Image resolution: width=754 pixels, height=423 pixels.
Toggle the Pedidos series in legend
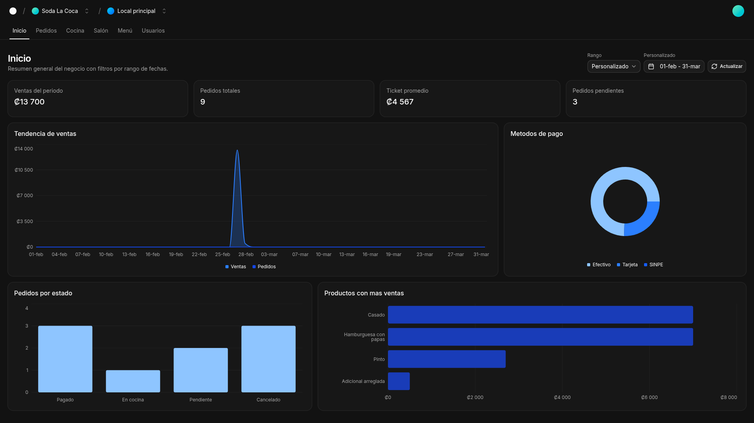(264, 267)
